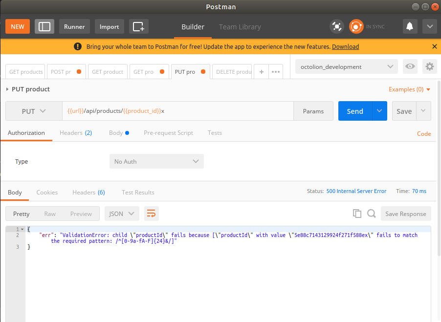The image size is (441, 322).
Task: Copy response body to clipboard icon
Action: [x=357, y=214]
